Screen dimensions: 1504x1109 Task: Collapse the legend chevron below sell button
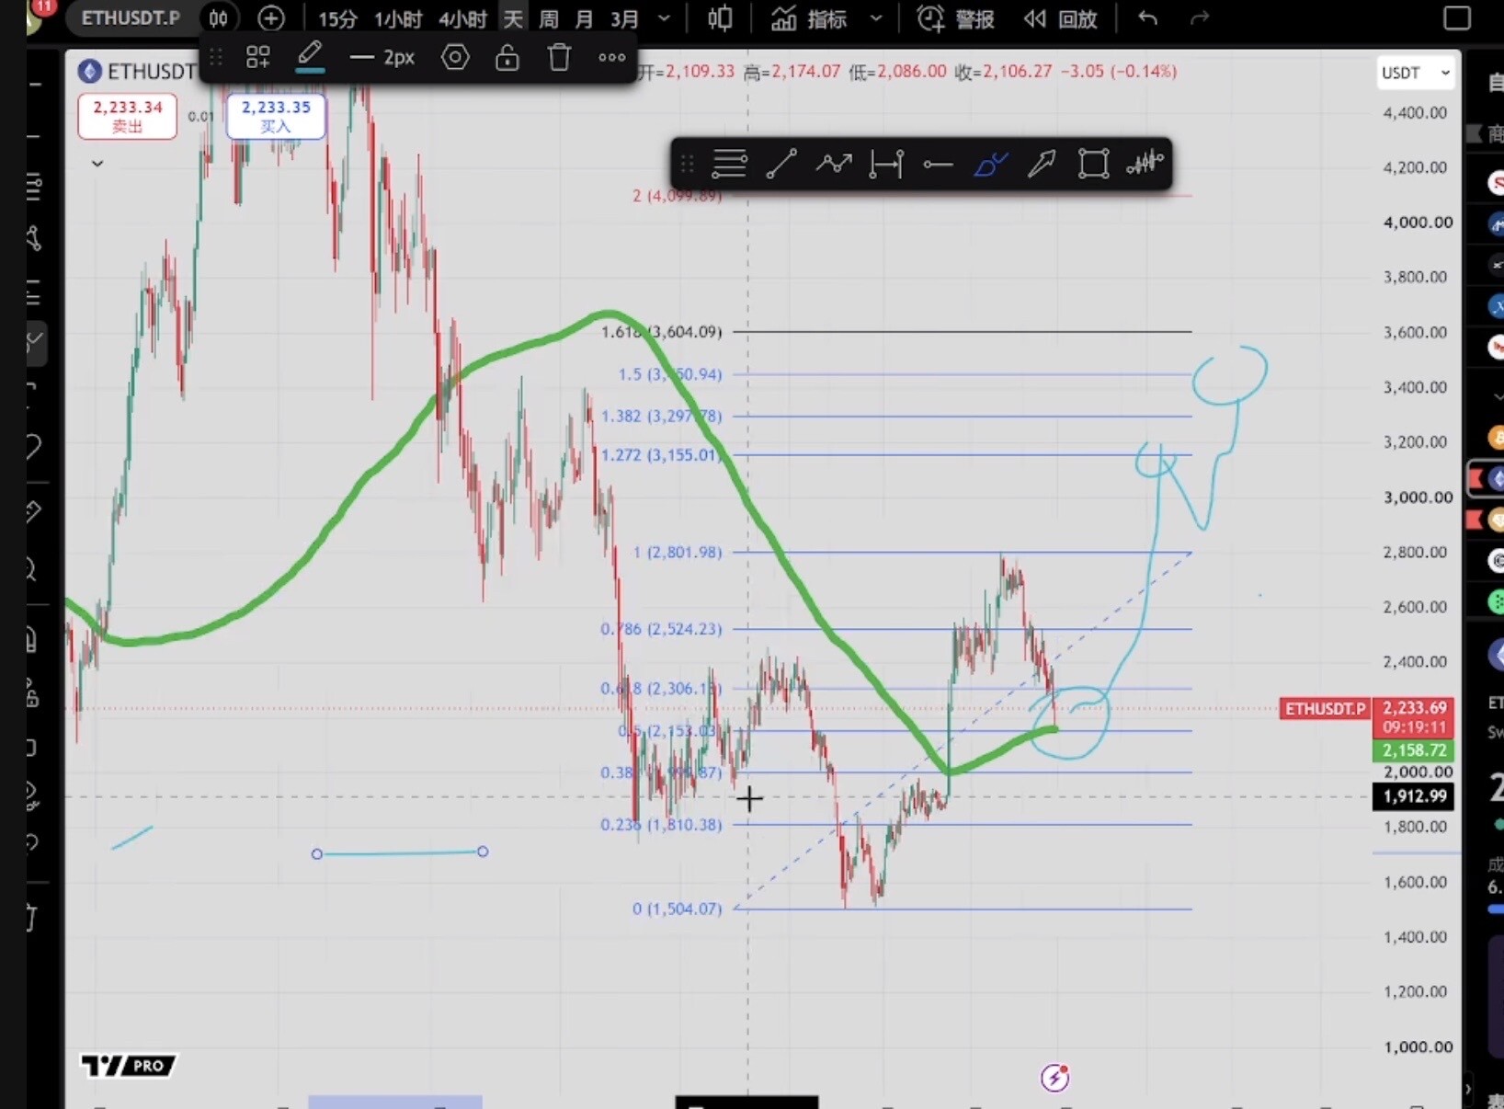[x=97, y=164]
